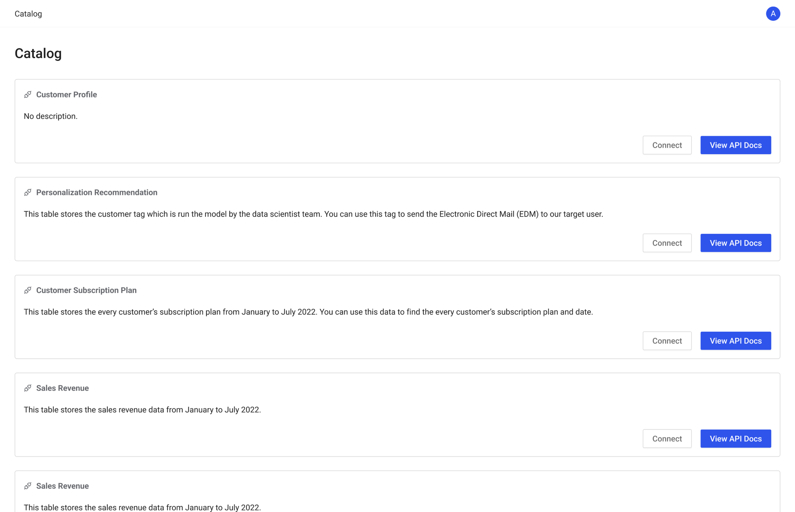Connect to Personalization Recommendation
795x512 pixels.
pos(667,243)
